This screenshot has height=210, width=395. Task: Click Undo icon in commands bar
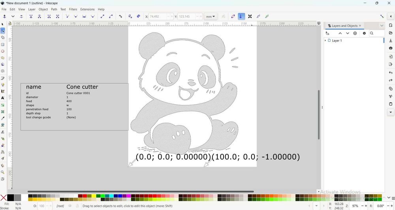click(391, 73)
